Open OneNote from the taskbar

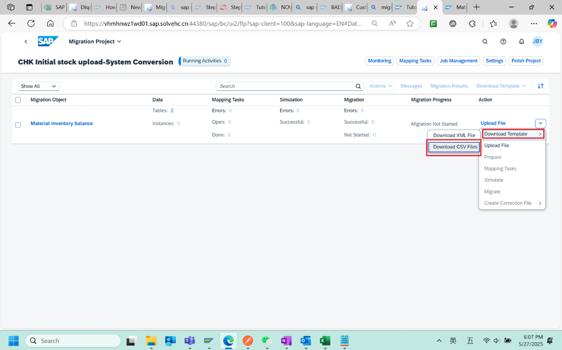tap(286, 341)
